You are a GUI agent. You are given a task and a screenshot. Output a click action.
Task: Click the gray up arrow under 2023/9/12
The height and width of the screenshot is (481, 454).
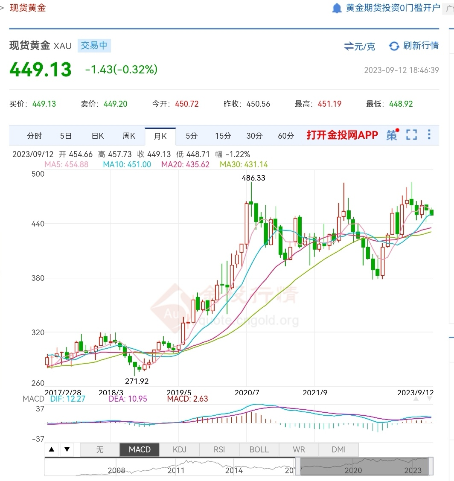(x=416, y=399)
